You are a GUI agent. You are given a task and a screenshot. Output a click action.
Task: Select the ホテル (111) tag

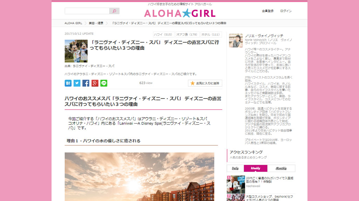pyautogui.click(x=211, y=35)
